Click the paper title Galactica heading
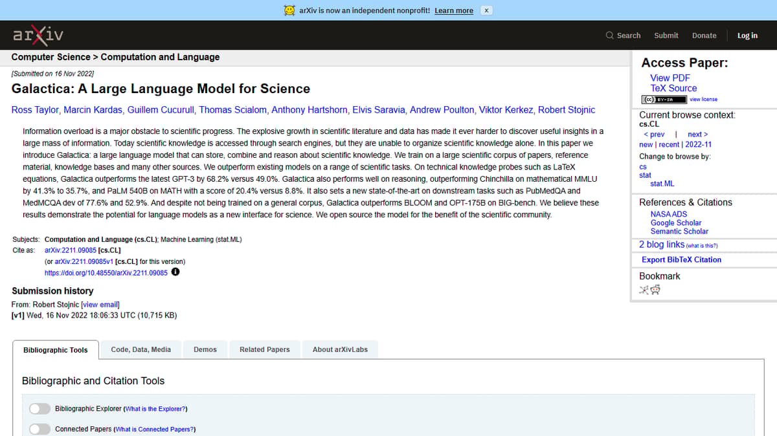Viewport: 777px width, 436px height. [x=161, y=89]
